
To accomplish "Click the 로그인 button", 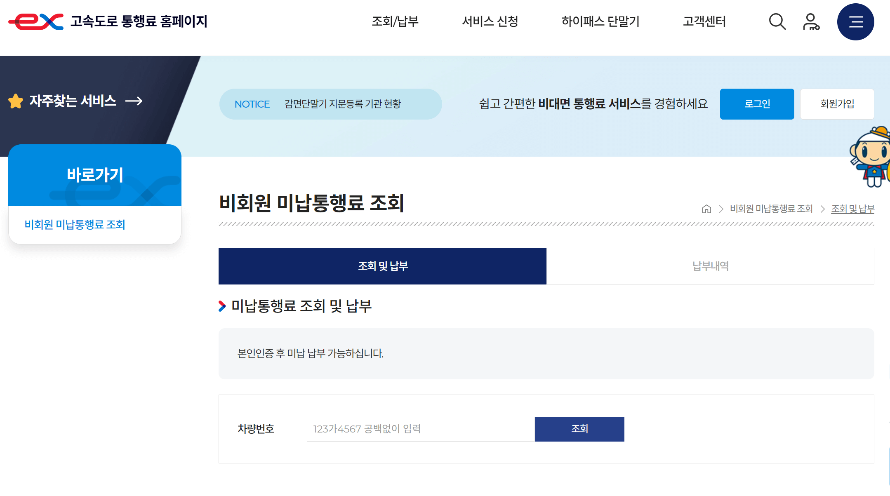I will 757,104.
